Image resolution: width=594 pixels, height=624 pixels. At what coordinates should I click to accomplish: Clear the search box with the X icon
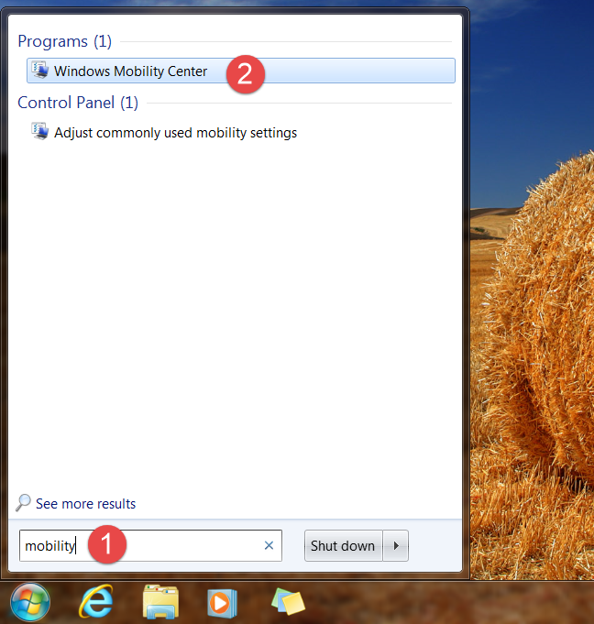click(x=269, y=545)
